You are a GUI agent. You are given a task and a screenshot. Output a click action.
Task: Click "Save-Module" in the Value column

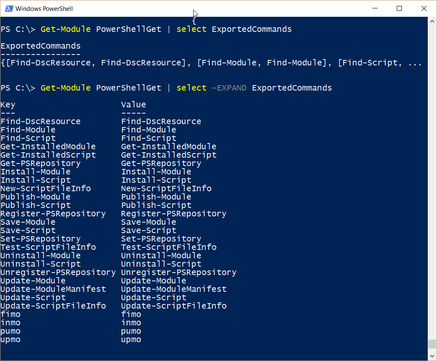coord(149,222)
